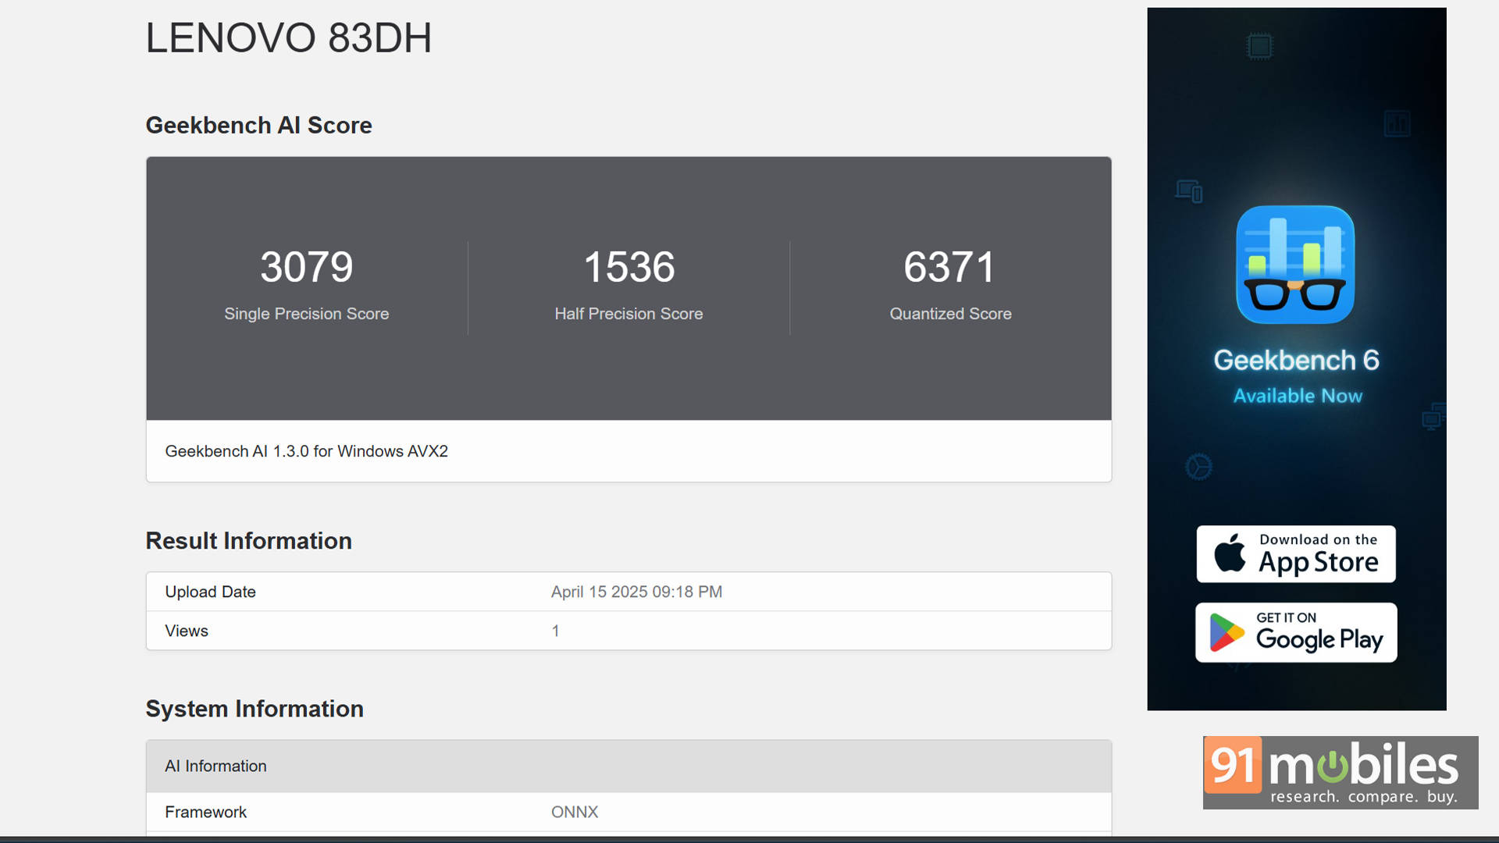Select the April 15 2025 09:18 PM value
This screenshot has width=1499, height=843.
[x=636, y=592]
